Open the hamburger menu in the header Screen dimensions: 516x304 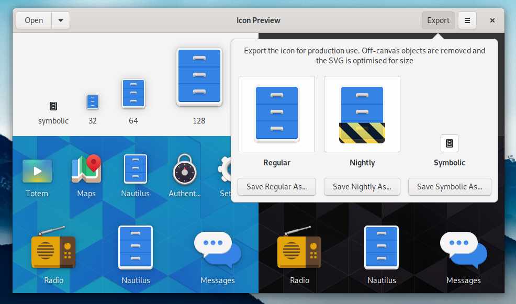467,20
